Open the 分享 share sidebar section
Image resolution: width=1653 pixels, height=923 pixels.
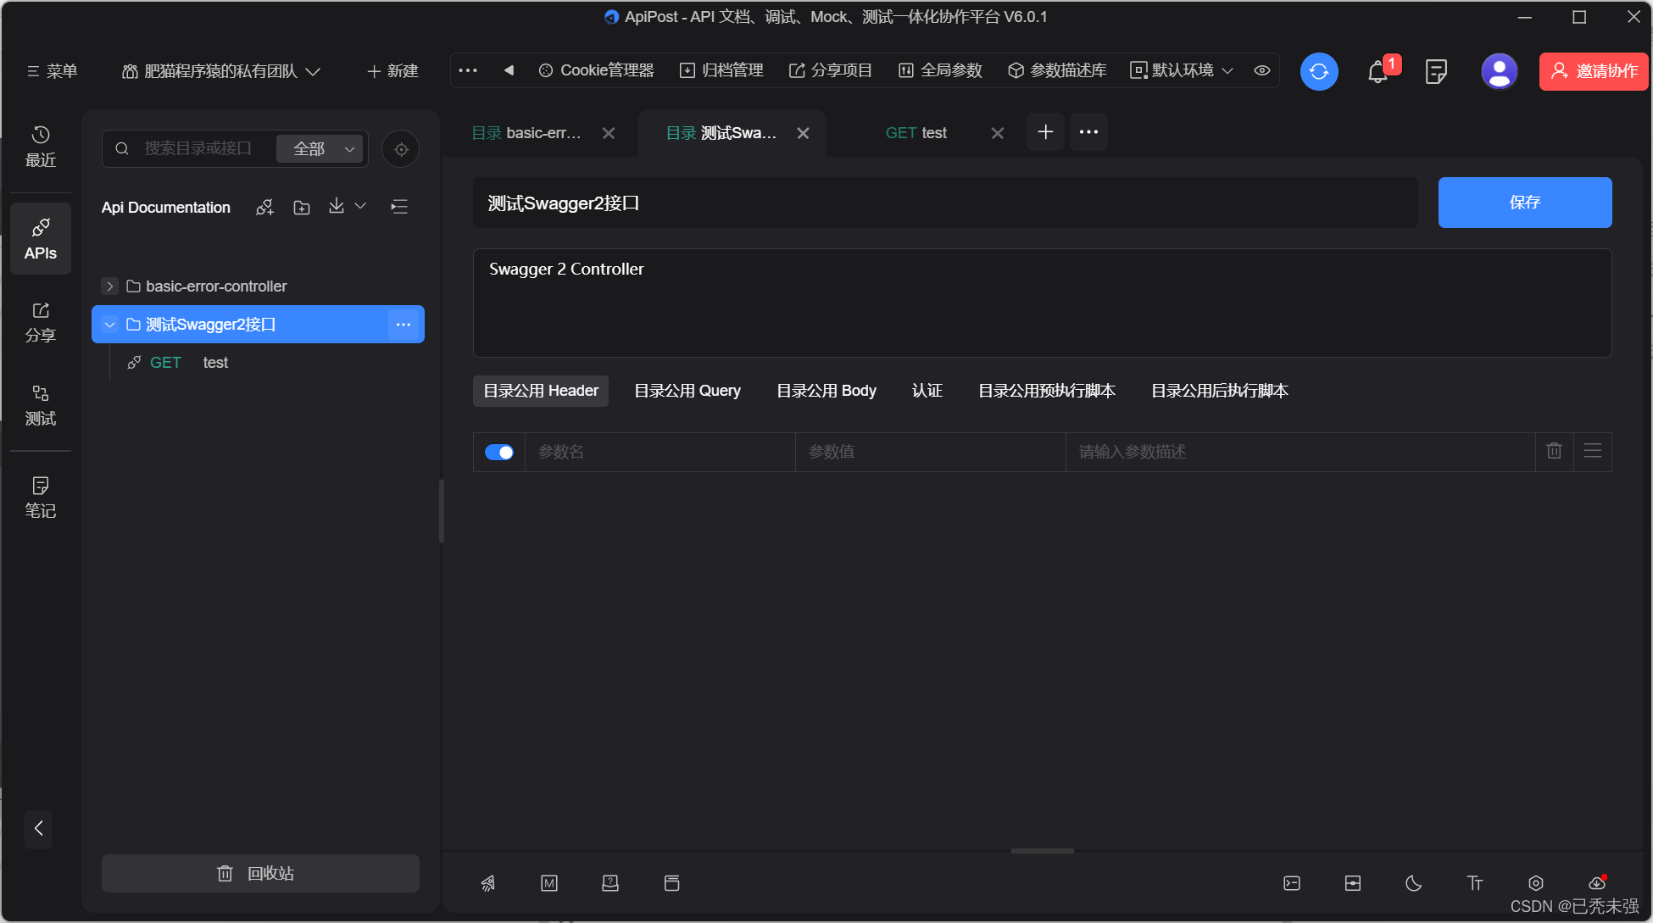[x=41, y=322]
